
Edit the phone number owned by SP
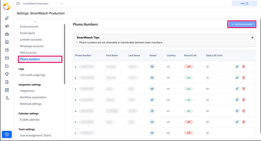pyautogui.click(x=237, y=100)
